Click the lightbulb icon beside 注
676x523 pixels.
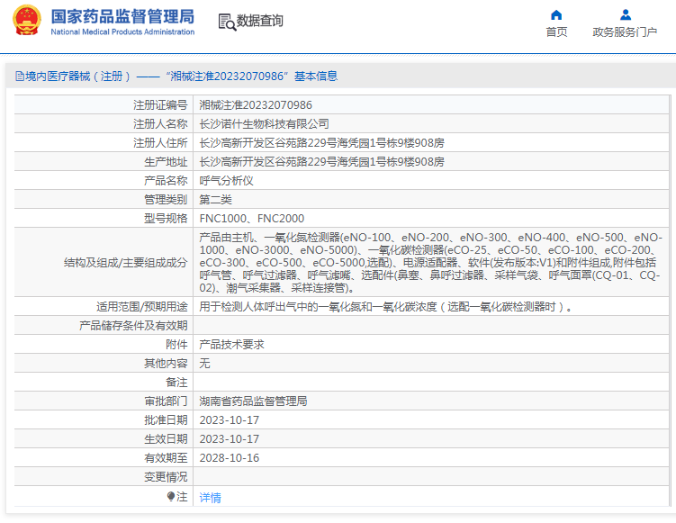(171, 497)
